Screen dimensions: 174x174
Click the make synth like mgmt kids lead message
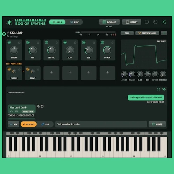(146, 97)
